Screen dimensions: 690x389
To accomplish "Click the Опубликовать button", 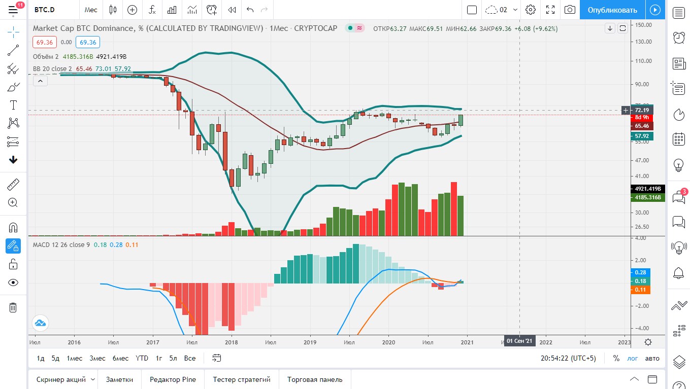I will point(612,10).
